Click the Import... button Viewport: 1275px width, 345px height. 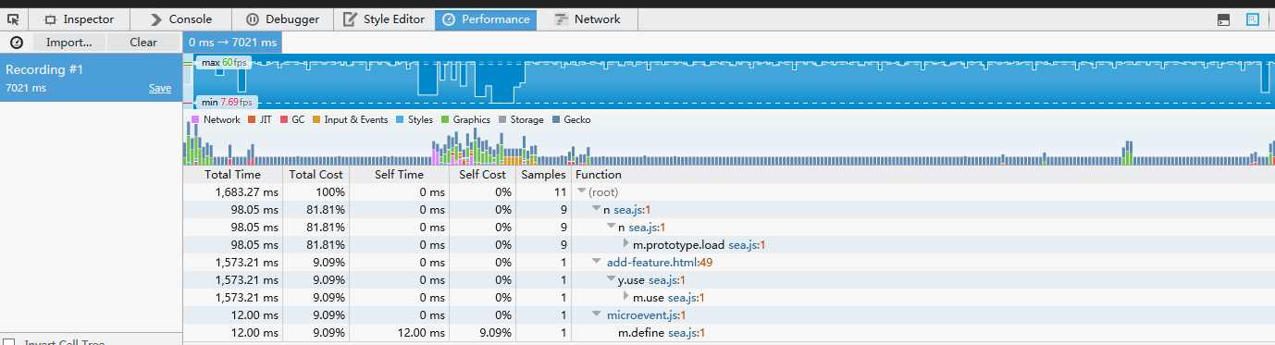click(69, 43)
